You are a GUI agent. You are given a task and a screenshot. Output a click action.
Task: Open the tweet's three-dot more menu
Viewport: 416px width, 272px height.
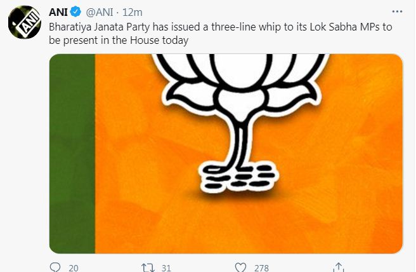tap(396, 11)
